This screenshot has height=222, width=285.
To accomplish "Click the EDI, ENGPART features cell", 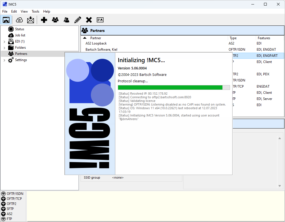I will (x=267, y=56).
